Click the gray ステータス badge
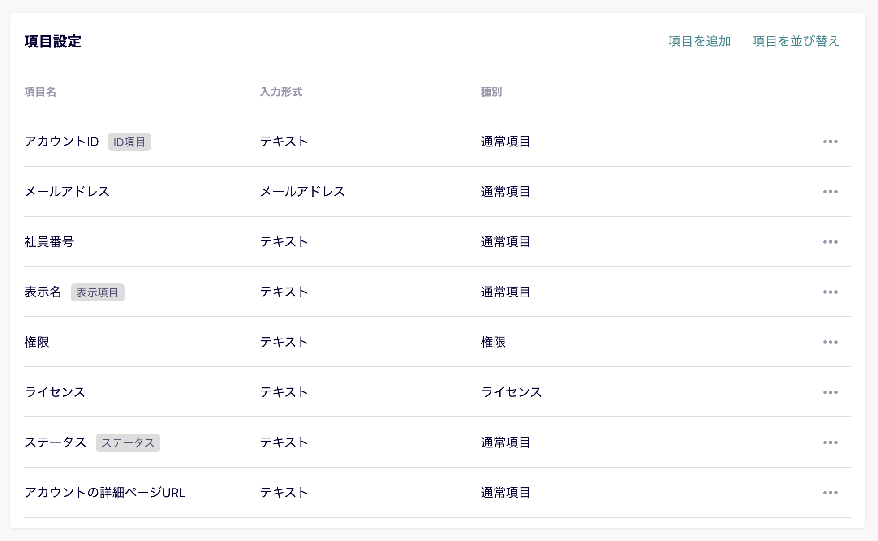This screenshot has width=878, height=541. pyautogui.click(x=128, y=443)
